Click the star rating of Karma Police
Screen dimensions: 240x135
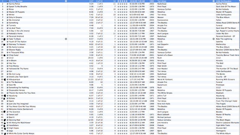[x=122, y=4]
